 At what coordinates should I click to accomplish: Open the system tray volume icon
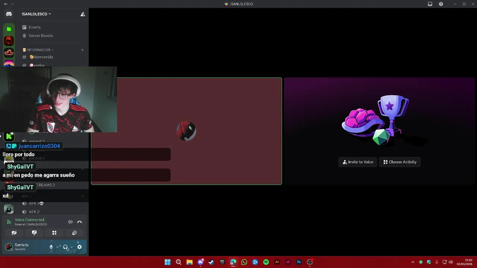451,262
